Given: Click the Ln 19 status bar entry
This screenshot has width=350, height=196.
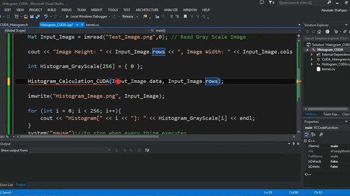Looking at the screenshot, I should coord(268,192).
